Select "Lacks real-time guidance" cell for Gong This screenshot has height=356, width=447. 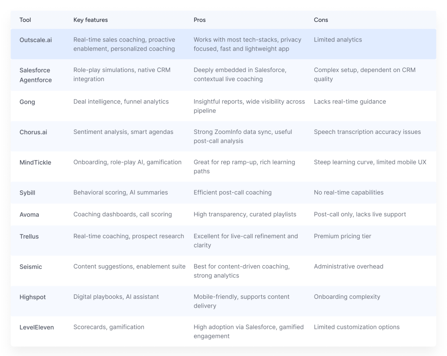tap(350, 102)
